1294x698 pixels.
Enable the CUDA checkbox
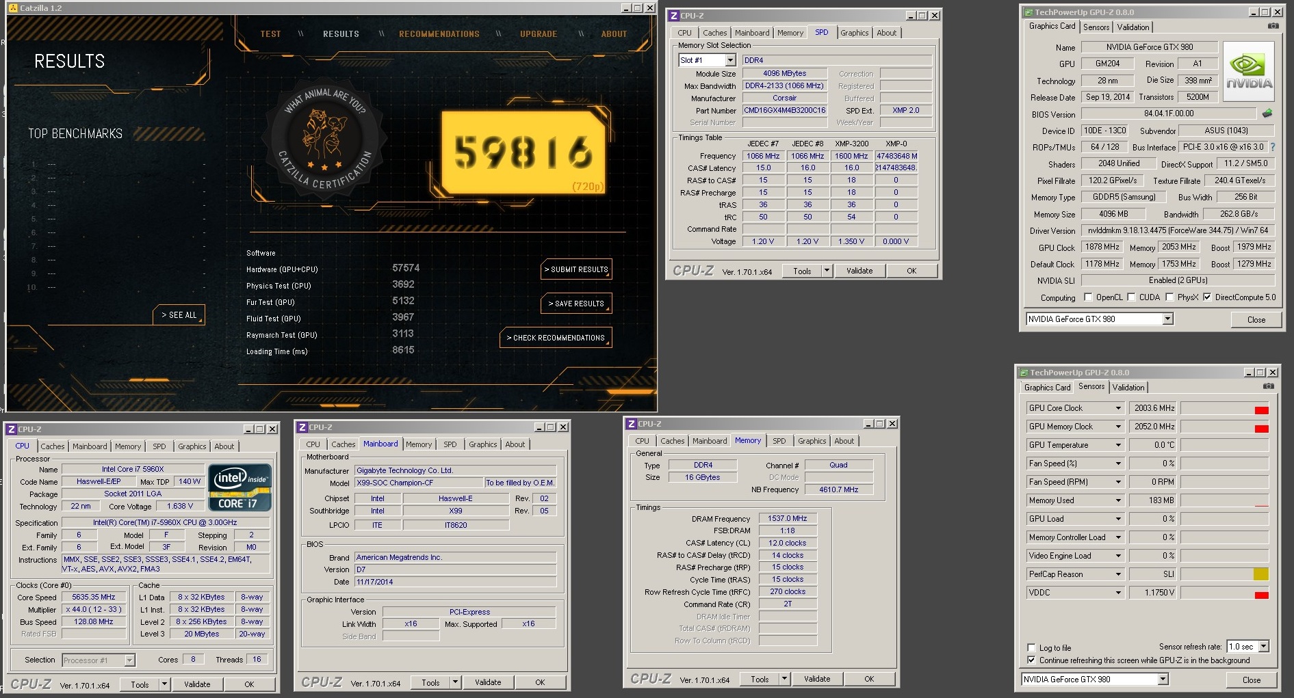click(x=1131, y=297)
